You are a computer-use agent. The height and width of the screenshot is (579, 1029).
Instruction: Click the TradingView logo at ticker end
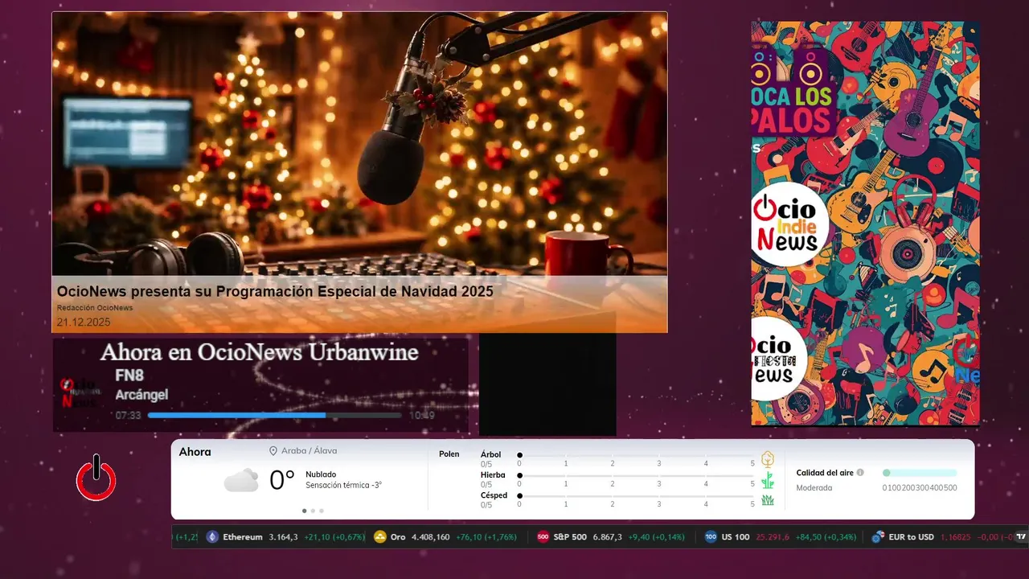1021,536
